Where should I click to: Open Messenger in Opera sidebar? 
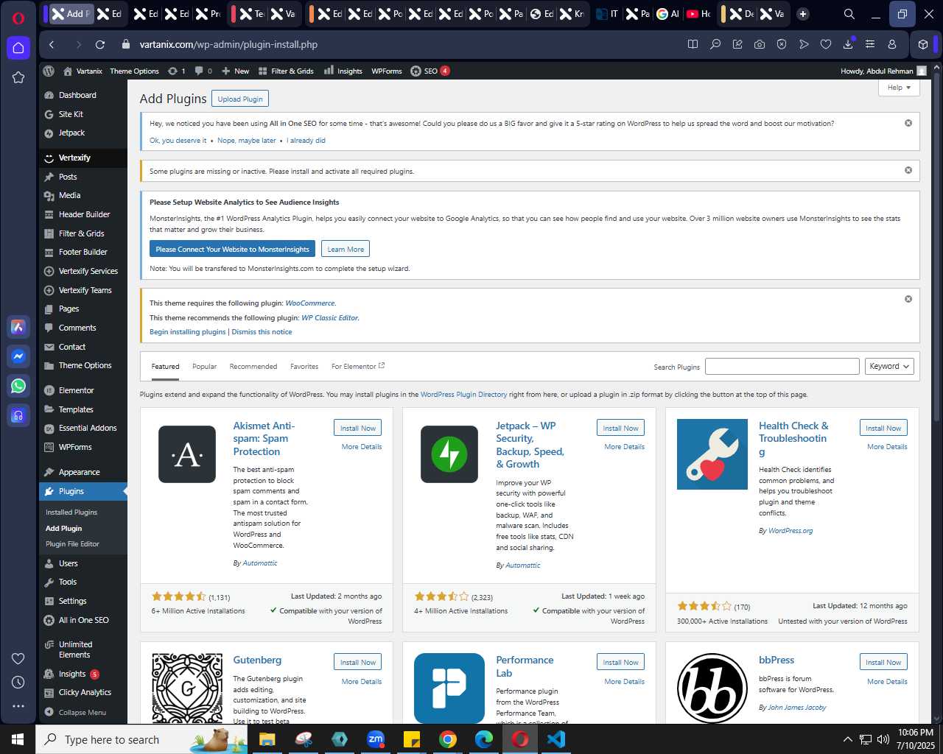(x=18, y=356)
